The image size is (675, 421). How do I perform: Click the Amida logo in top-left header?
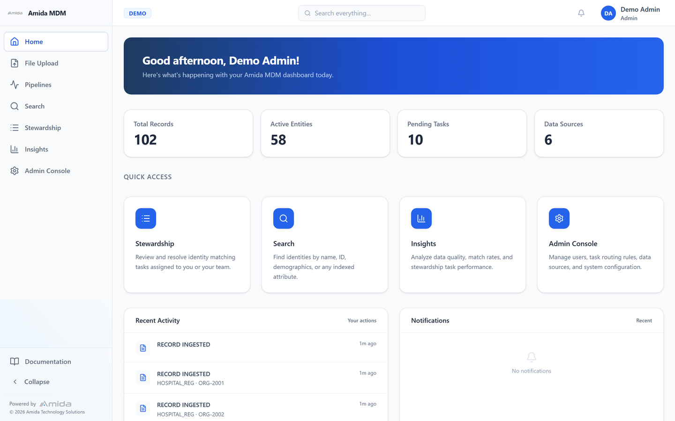(x=15, y=13)
